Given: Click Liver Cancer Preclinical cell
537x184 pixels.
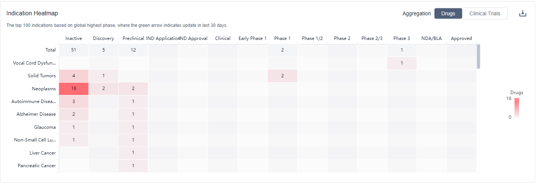Looking at the screenshot, I should (133, 153).
